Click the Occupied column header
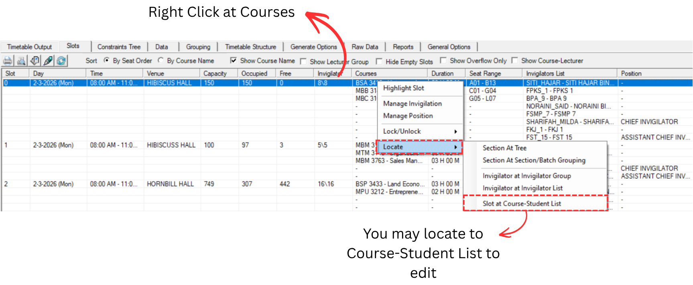Viewport: 693px width, 285px height. point(257,74)
